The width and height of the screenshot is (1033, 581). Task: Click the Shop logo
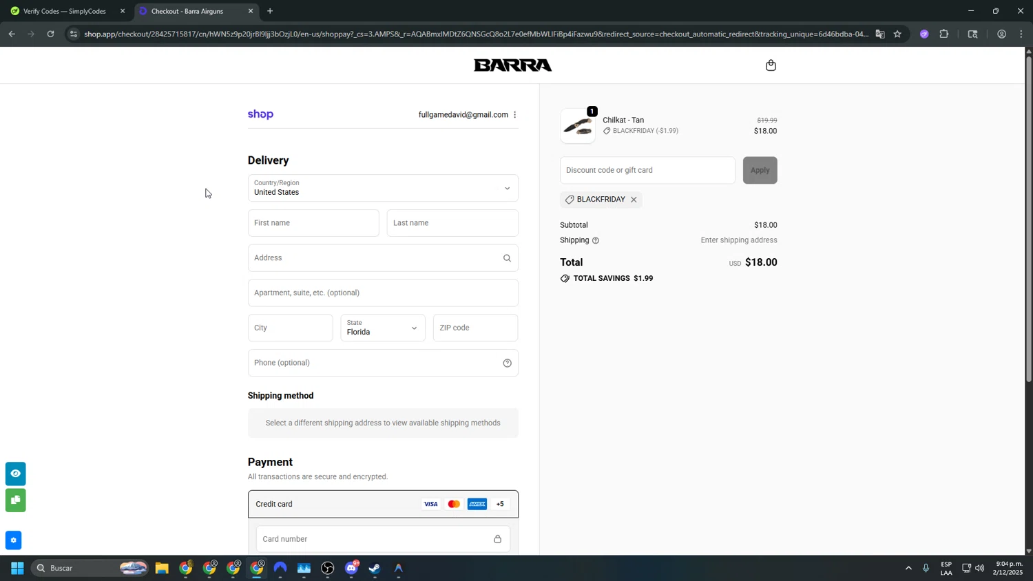(x=260, y=114)
